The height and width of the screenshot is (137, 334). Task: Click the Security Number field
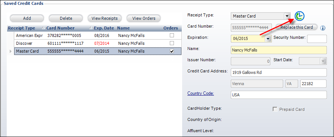(x=317, y=39)
